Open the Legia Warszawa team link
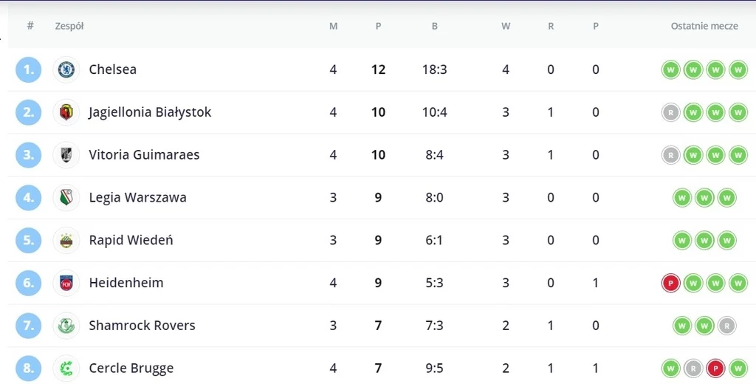756x384 pixels. pos(137,198)
